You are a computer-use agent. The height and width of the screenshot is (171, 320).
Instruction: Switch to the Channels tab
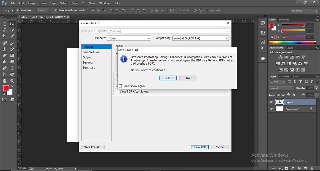284,77
